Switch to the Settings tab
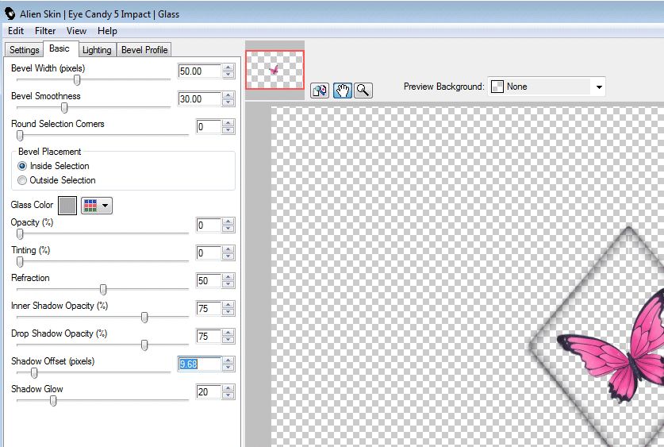The width and height of the screenshot is (664, 447). click(24, 49)
